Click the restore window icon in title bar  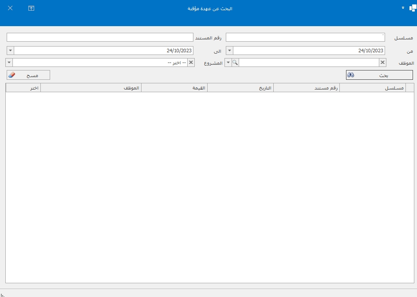(31, 8)
